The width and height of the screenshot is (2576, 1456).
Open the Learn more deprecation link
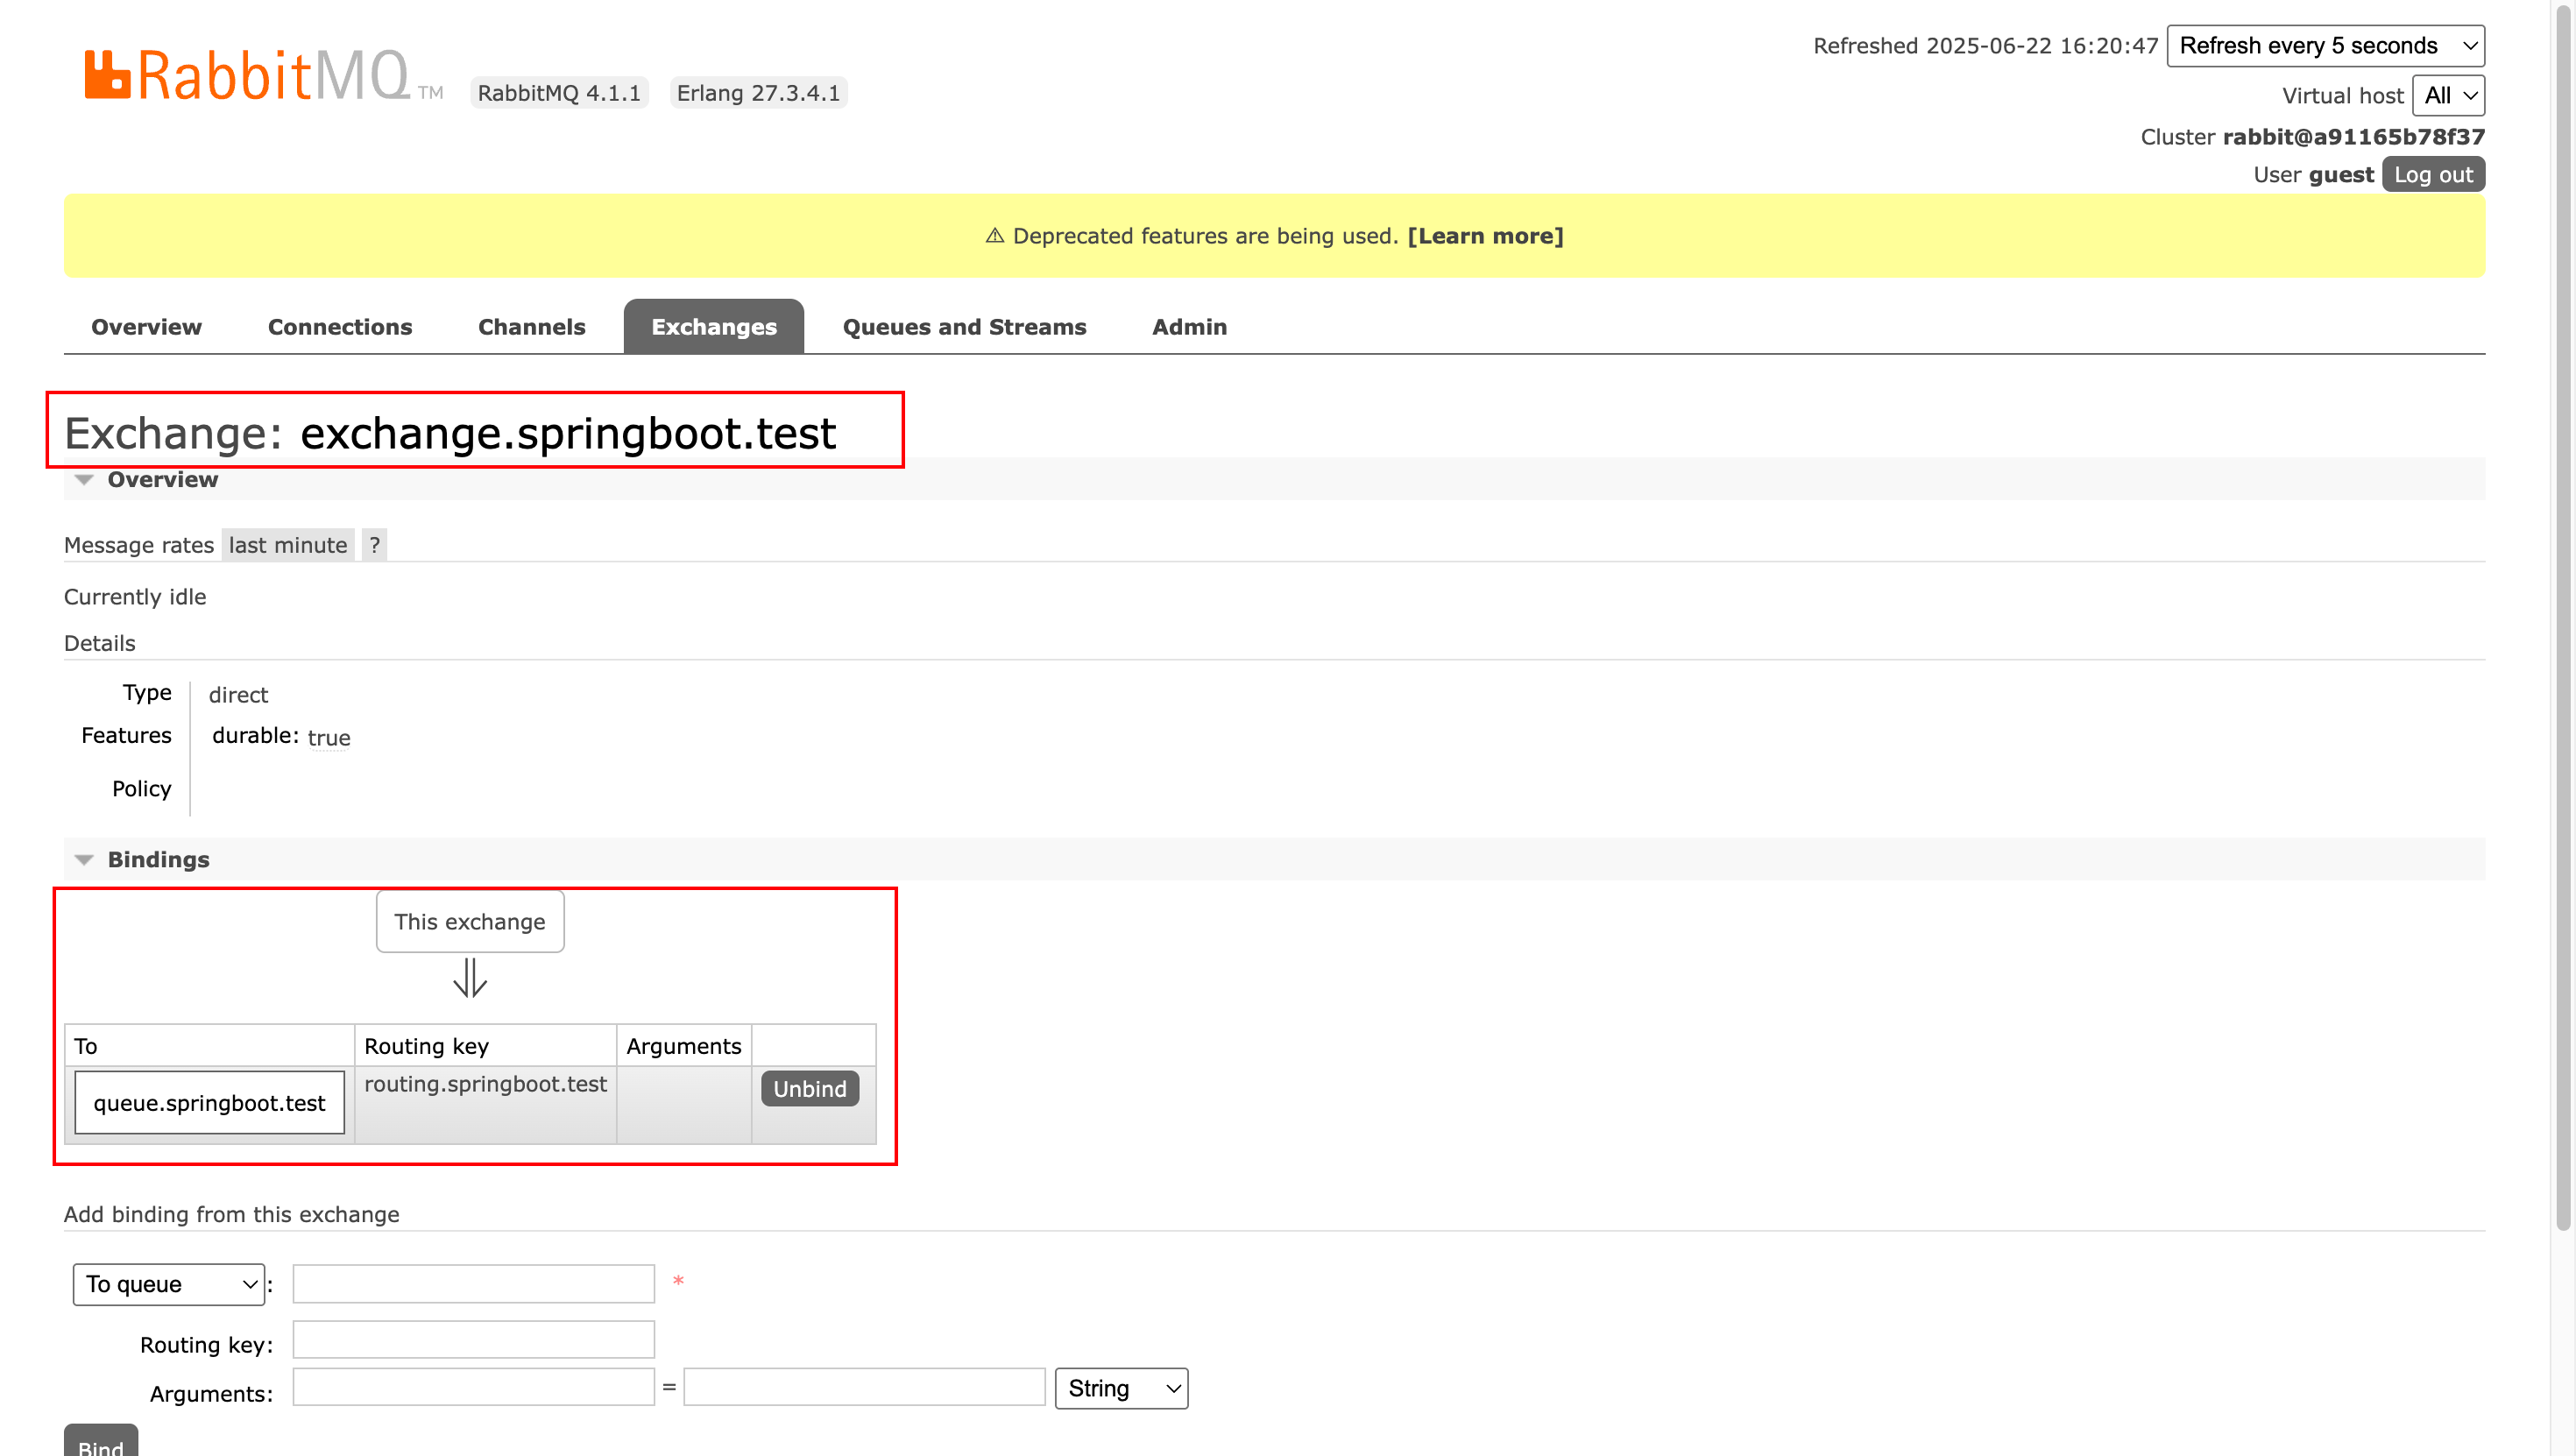[x=1485, y=236]
